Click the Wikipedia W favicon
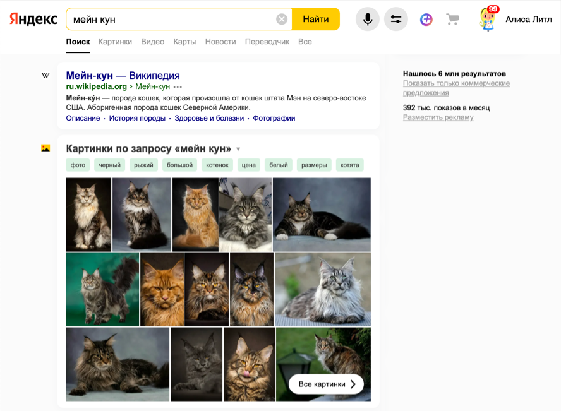This screenshot has height=411, width=561. [45, 76]
